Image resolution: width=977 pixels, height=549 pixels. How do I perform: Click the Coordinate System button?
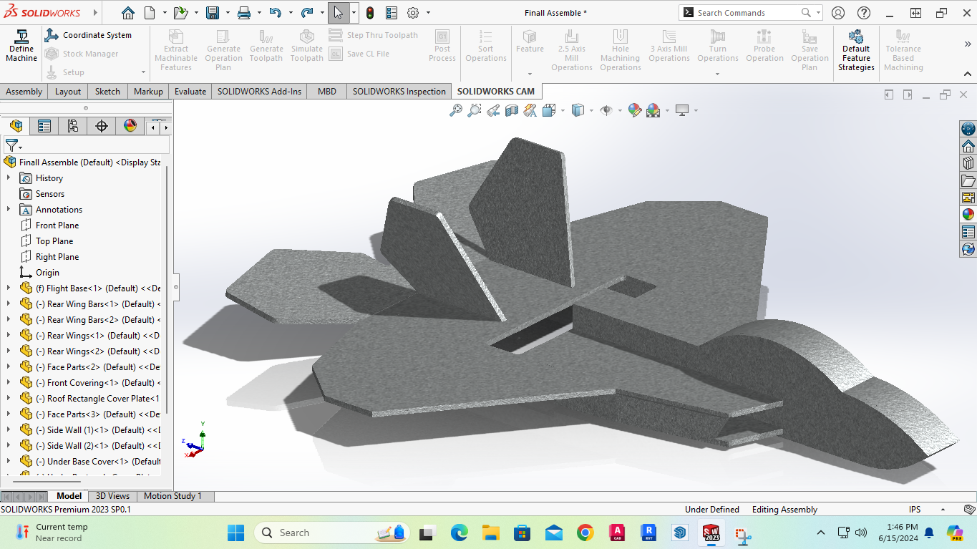pyautogui.click(x=89, y=35)
